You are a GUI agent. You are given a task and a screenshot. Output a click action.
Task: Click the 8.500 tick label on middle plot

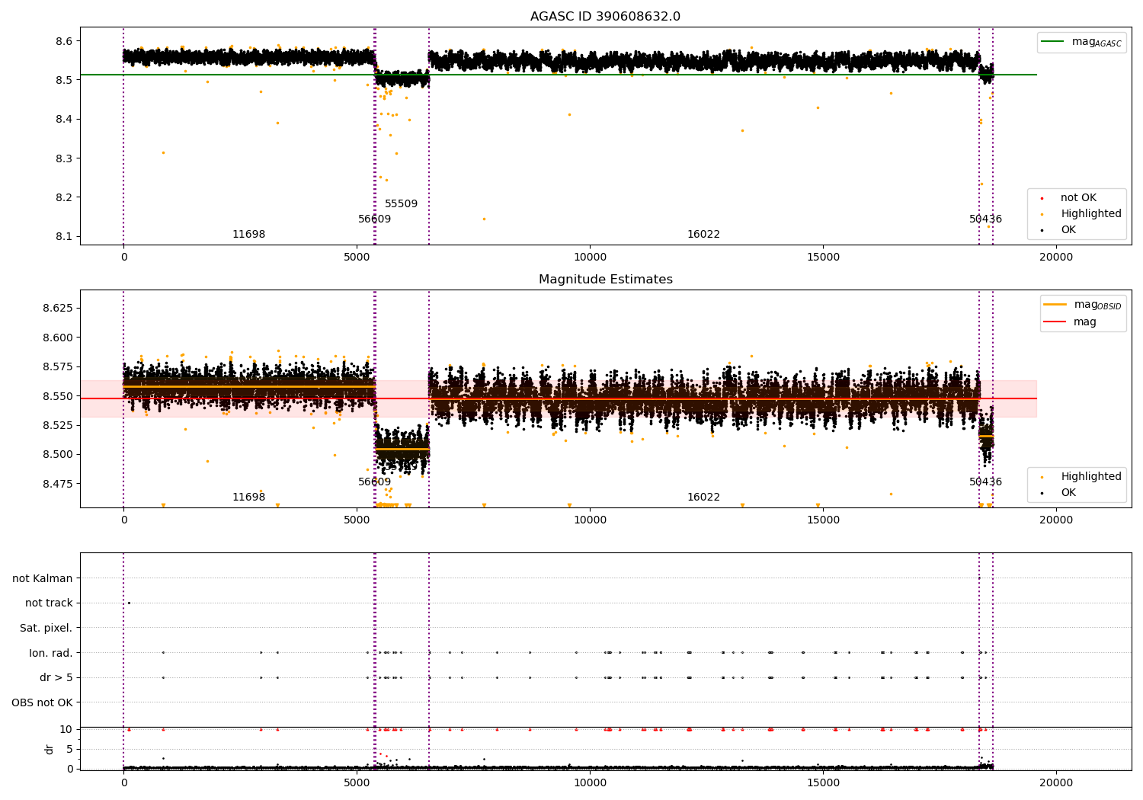pos(57,454)
